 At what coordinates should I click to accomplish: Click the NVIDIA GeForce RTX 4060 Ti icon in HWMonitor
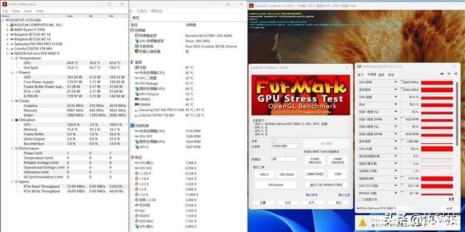tap(12, 53)
